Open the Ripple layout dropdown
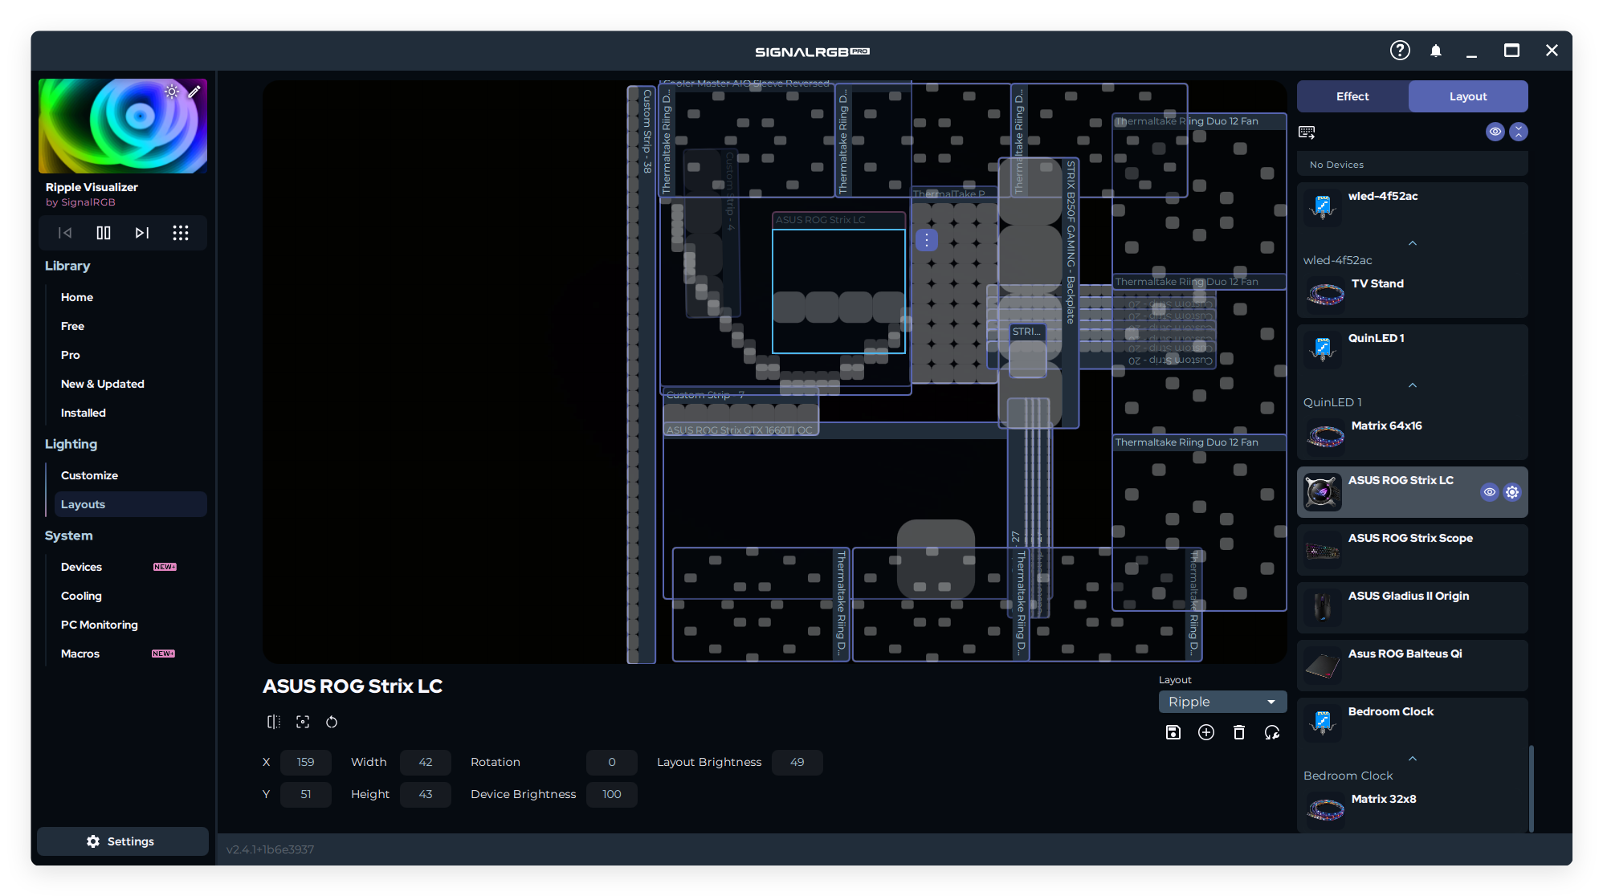 (1222, 702)
